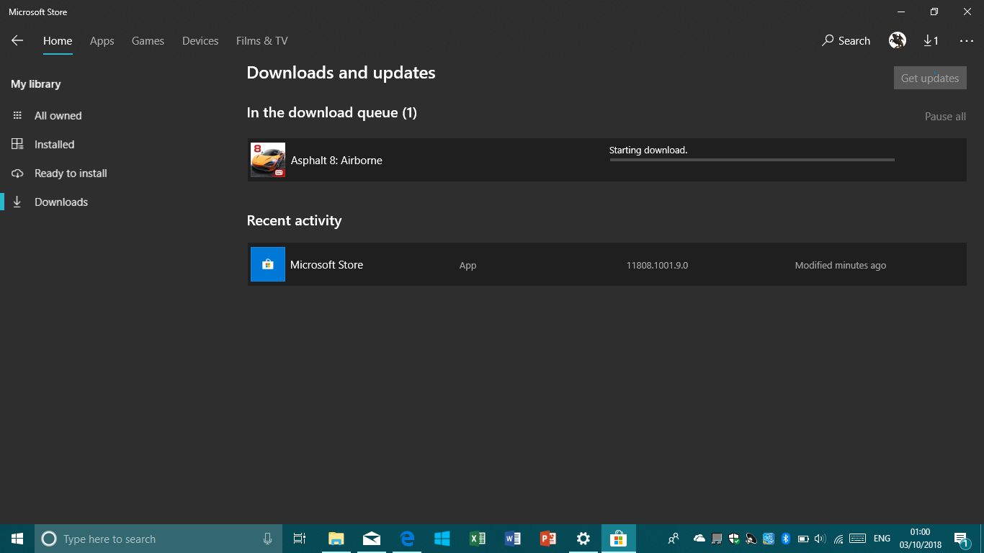
Task: Switch to the Home tab
Action: 58,41
